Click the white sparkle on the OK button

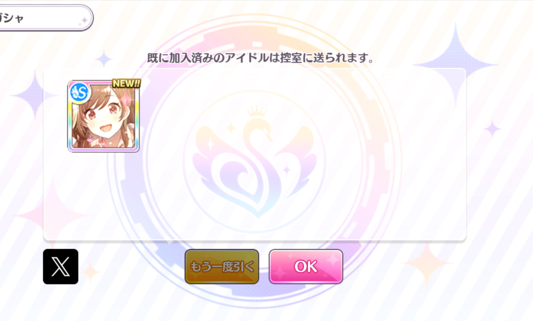pyautogui.click(x=333, y=260)
